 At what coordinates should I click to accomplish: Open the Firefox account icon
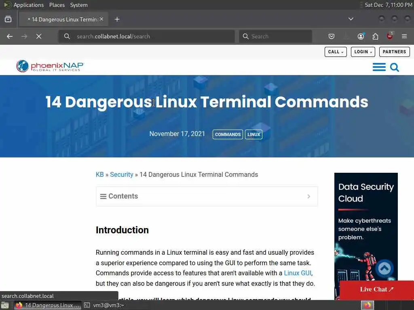point(361,36)
